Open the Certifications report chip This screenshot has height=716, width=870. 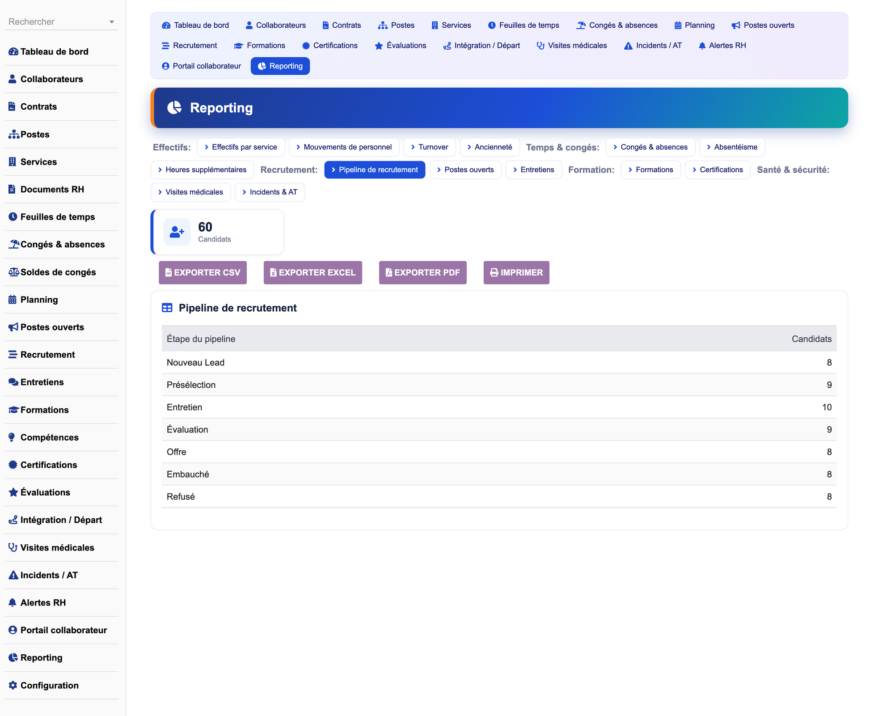718,170
